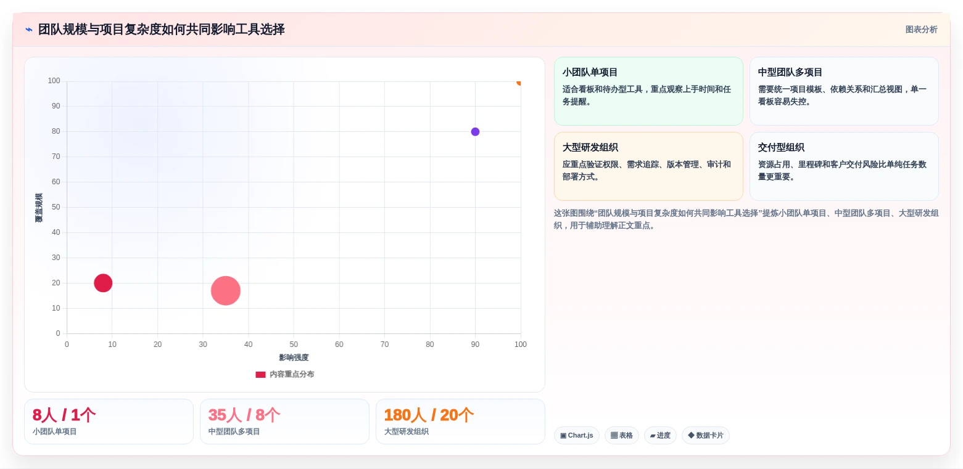The image size is (963, 469).
Task: Select the red bubble at x=8
Action: (x=103, y=283)
